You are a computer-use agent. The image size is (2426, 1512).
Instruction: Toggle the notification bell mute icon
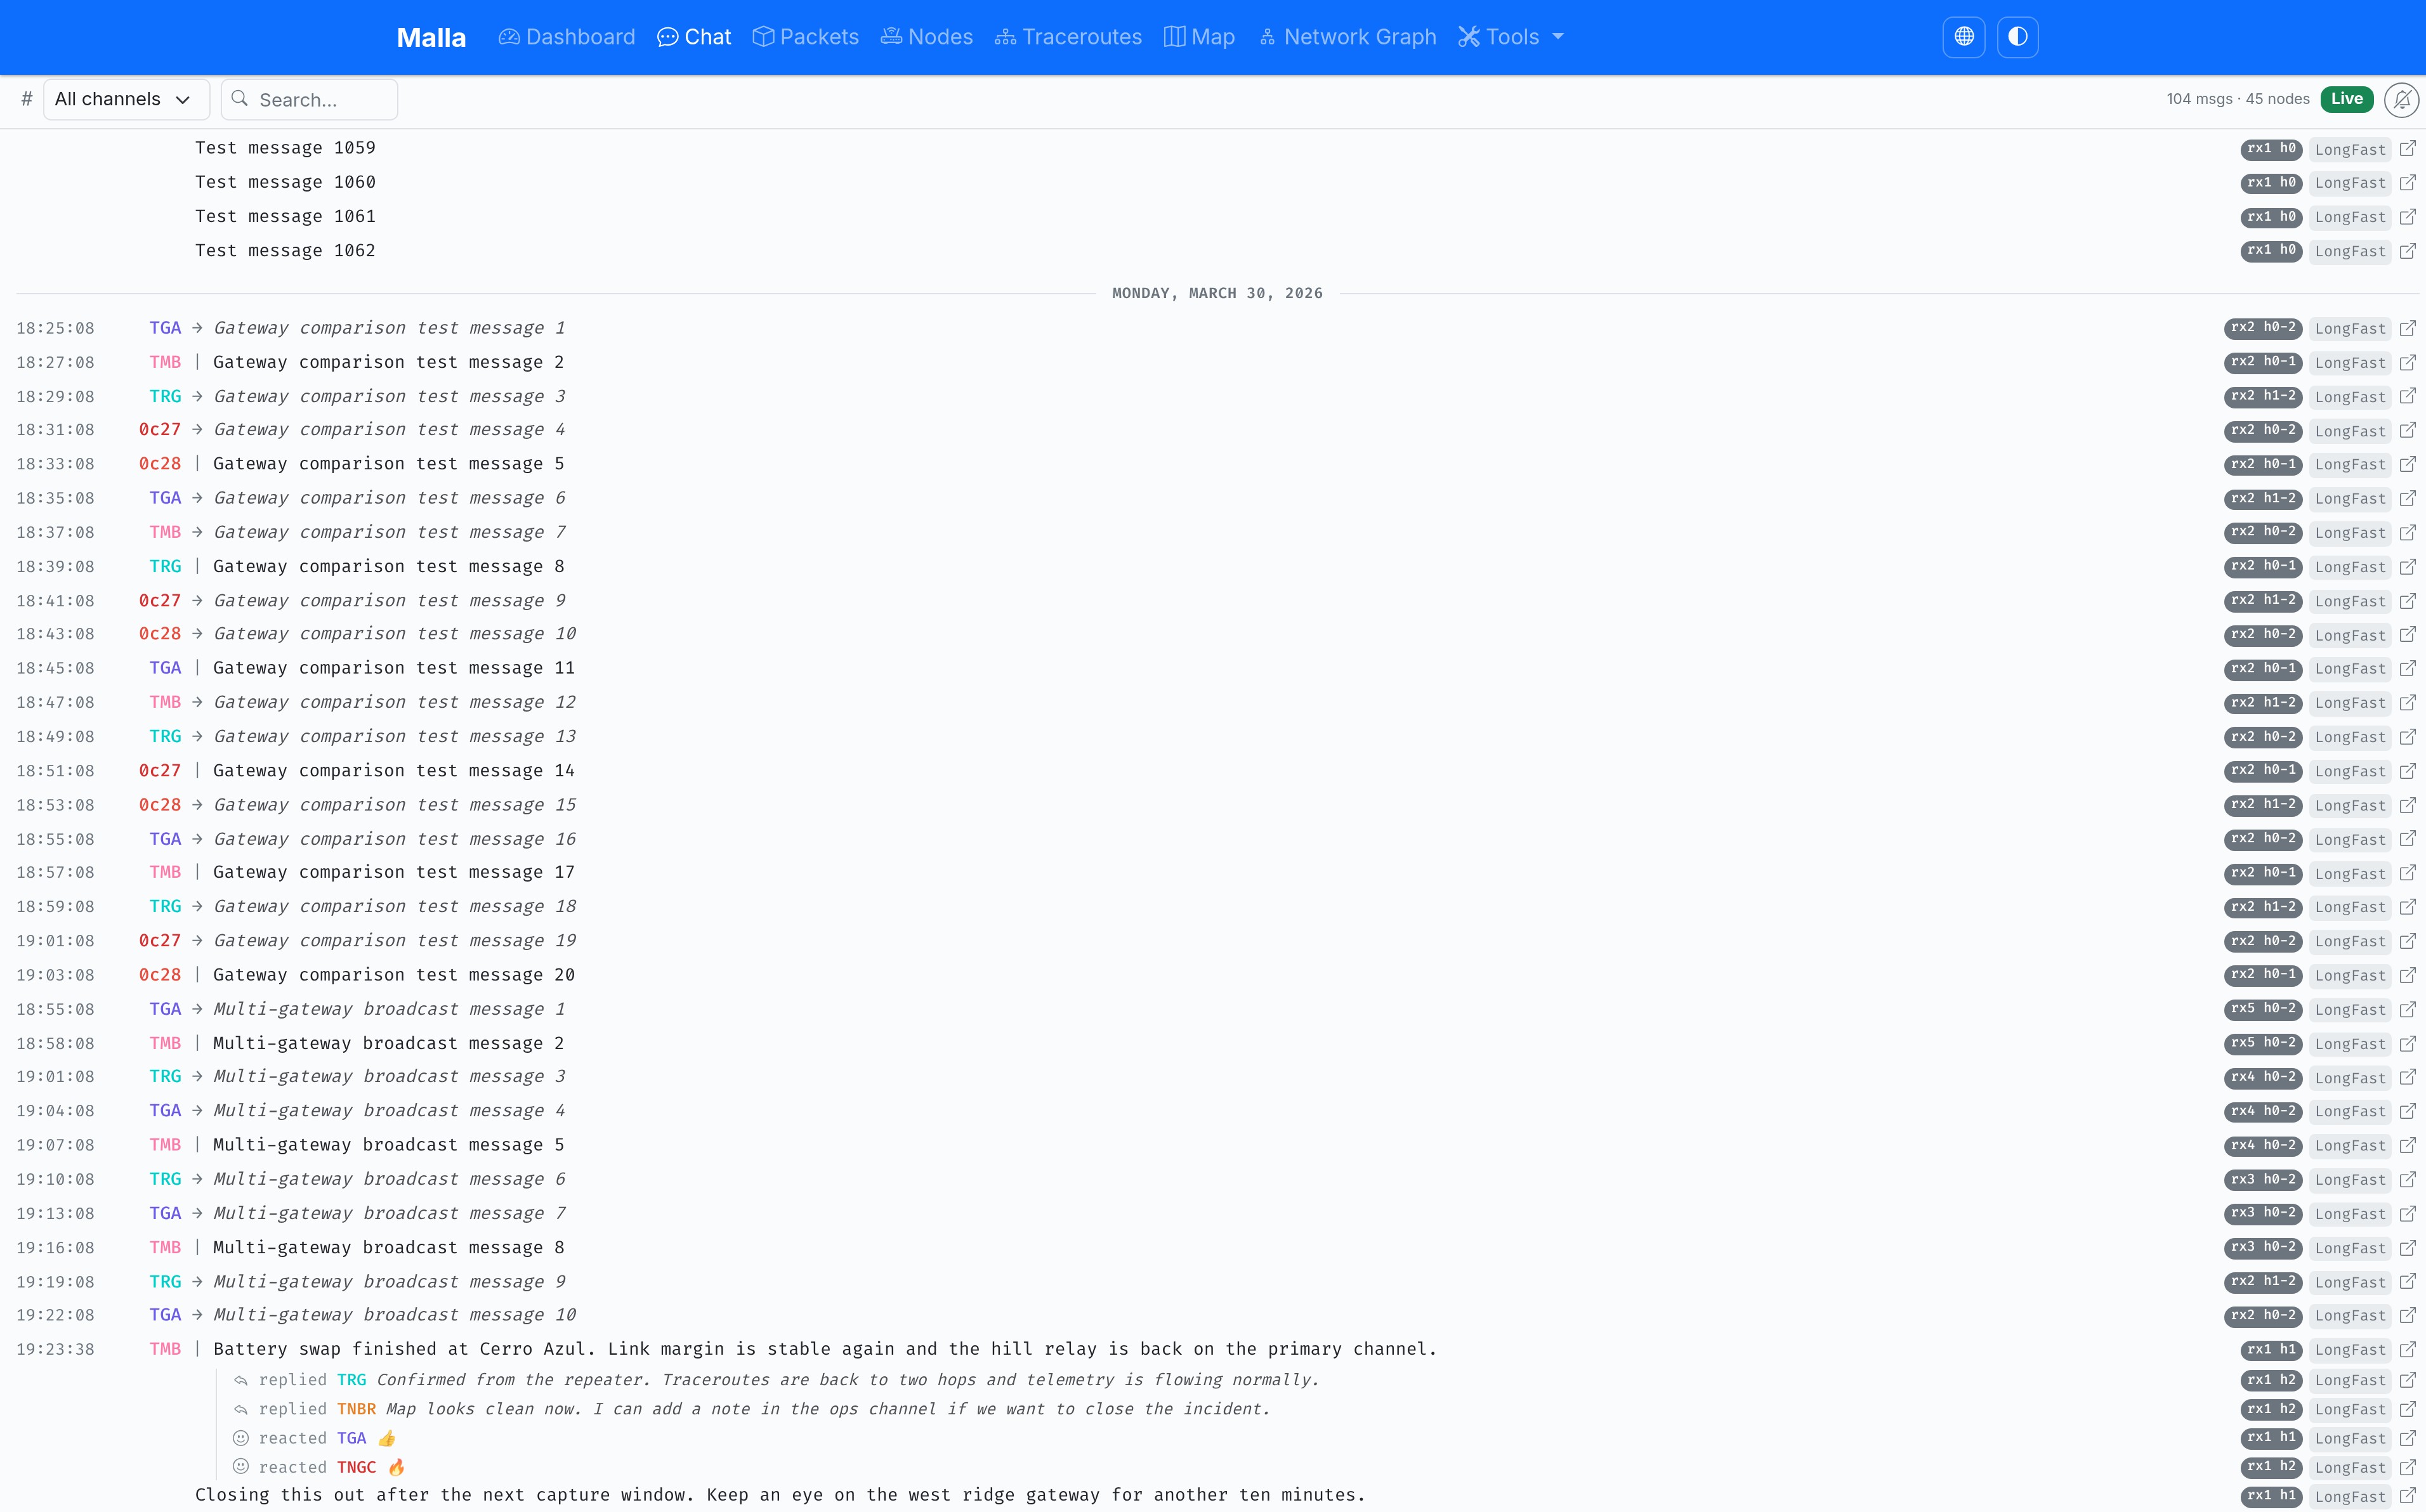click(2402, 99)
